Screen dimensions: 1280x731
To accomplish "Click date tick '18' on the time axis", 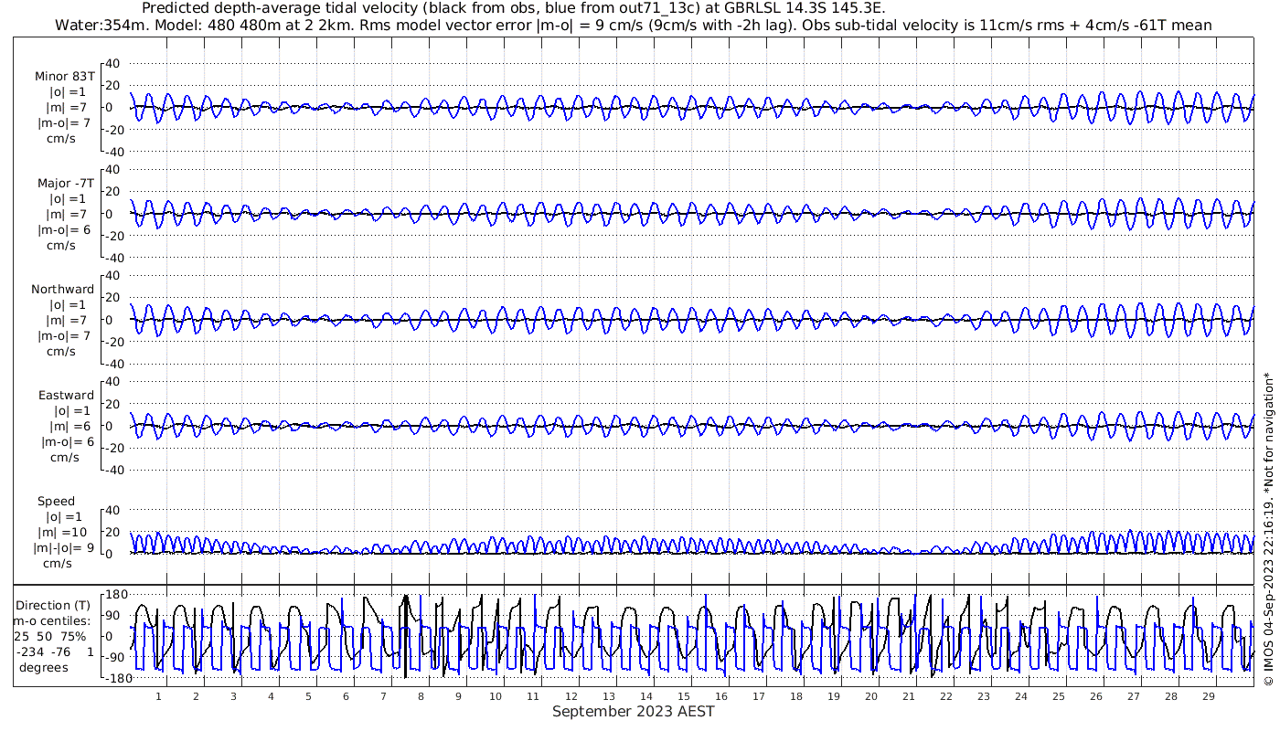I will tap(795, 696).
